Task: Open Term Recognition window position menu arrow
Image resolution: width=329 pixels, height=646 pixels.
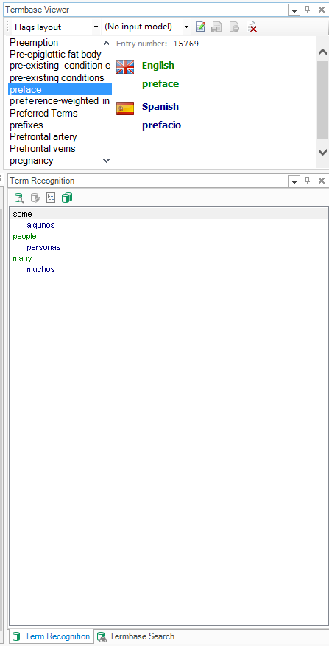Action: 294,181
